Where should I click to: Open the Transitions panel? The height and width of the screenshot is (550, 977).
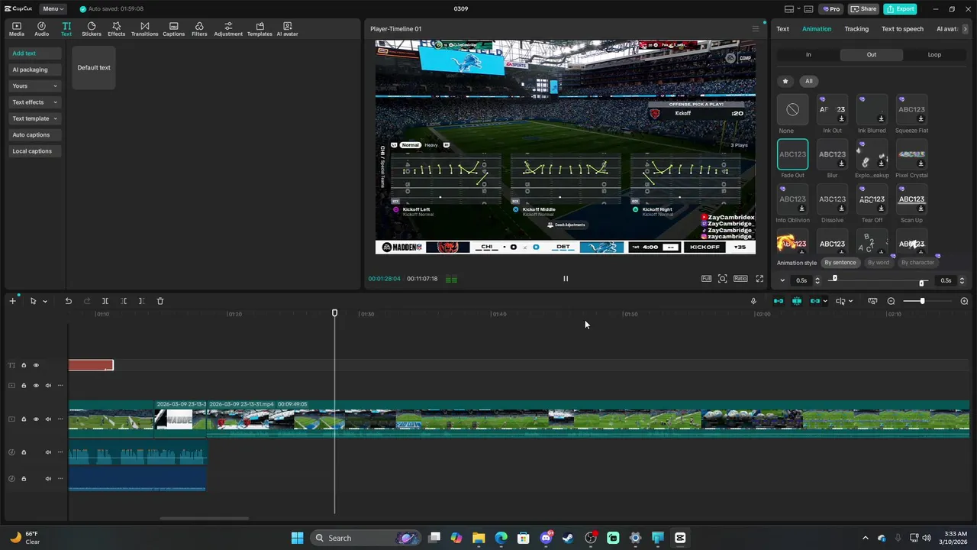point(144,29)
